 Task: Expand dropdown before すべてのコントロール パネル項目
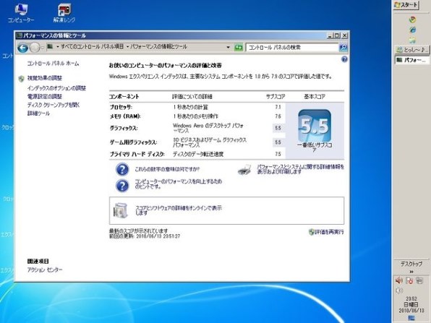coord(58,47)
